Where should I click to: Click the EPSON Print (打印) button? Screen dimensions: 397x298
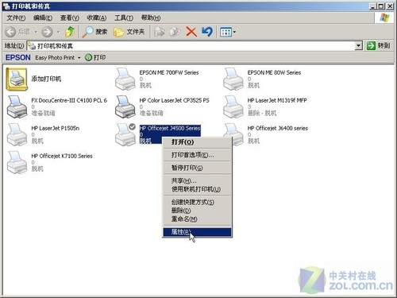coord(95,57)
